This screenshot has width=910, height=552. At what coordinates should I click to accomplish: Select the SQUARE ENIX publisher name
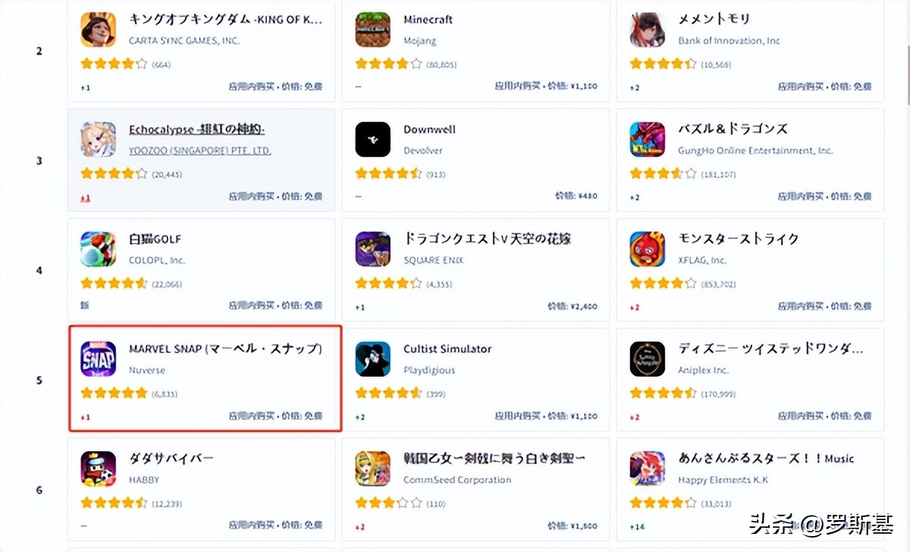(433, 260)
